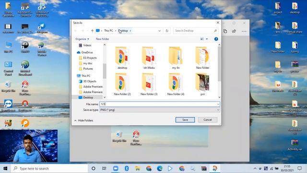This screenshot has width=307, height=173.
Task: Open the Windows Start menu
Action: click(5, 169)
